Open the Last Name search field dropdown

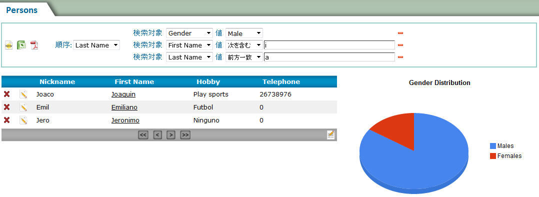click(x=189, y=57)
